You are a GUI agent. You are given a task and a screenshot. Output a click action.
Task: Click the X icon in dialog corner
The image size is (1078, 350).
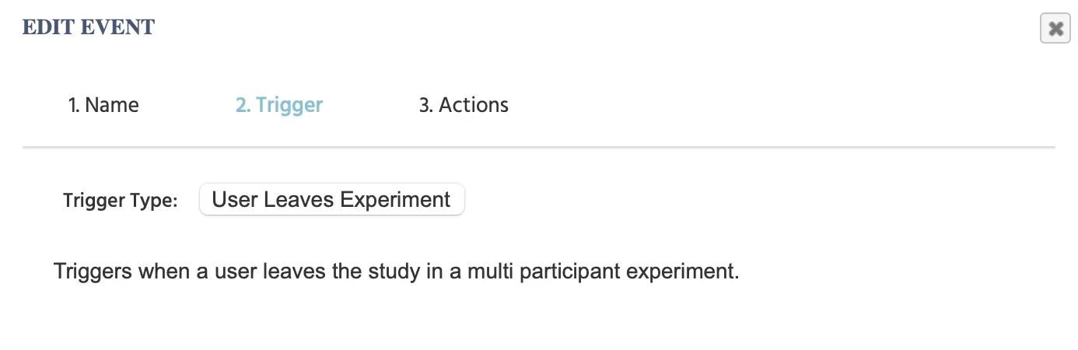tap(1055, 29)
